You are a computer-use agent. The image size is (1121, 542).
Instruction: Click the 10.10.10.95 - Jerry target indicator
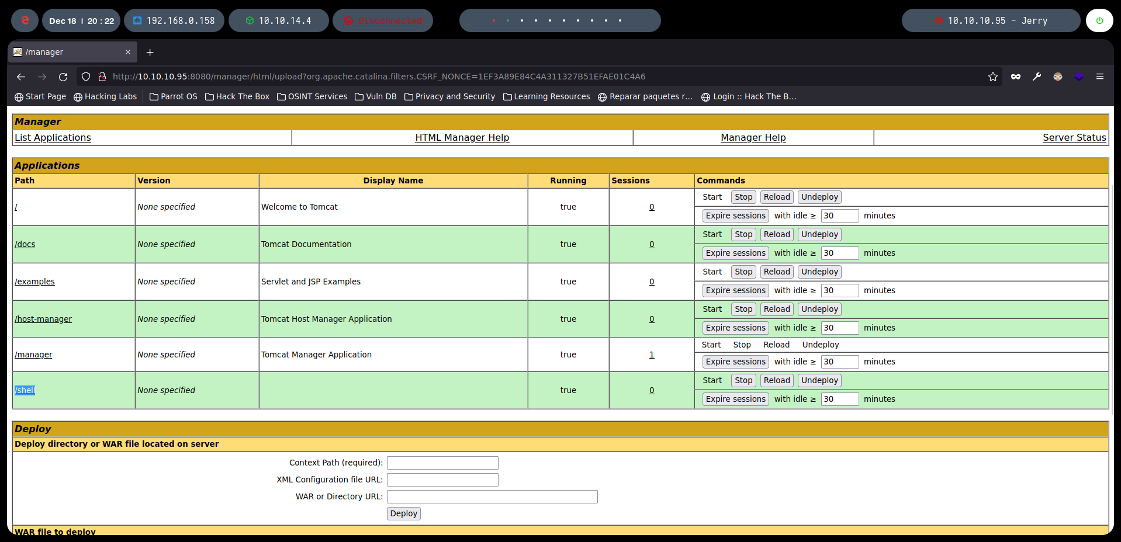991,20
